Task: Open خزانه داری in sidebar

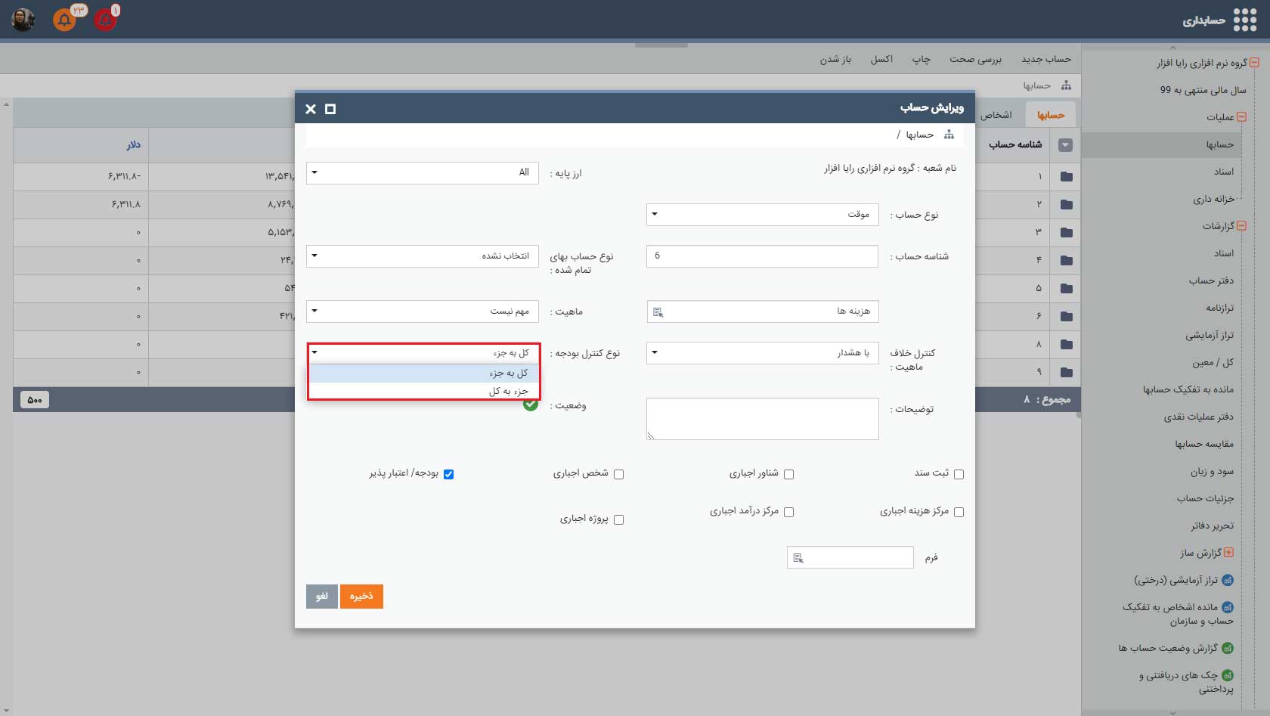Action: (x=1213, y=199)
